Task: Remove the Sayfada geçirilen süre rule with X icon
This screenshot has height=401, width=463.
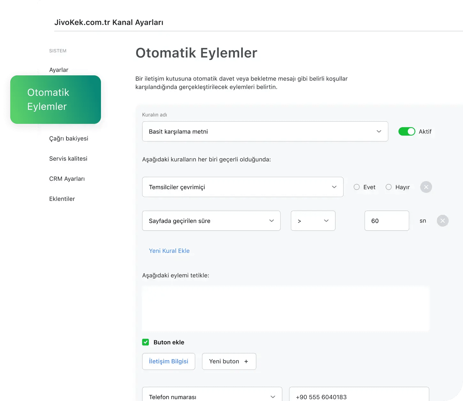Action: 443,221
